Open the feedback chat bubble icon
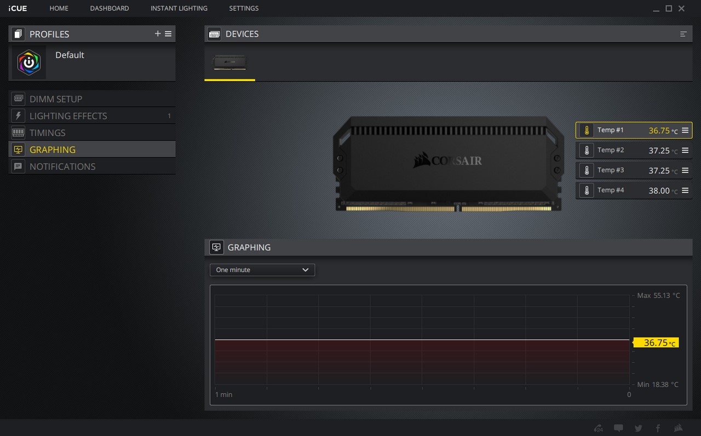Image resolution: width=701 pixels, height=436 pixels. (x=618, y=428)
